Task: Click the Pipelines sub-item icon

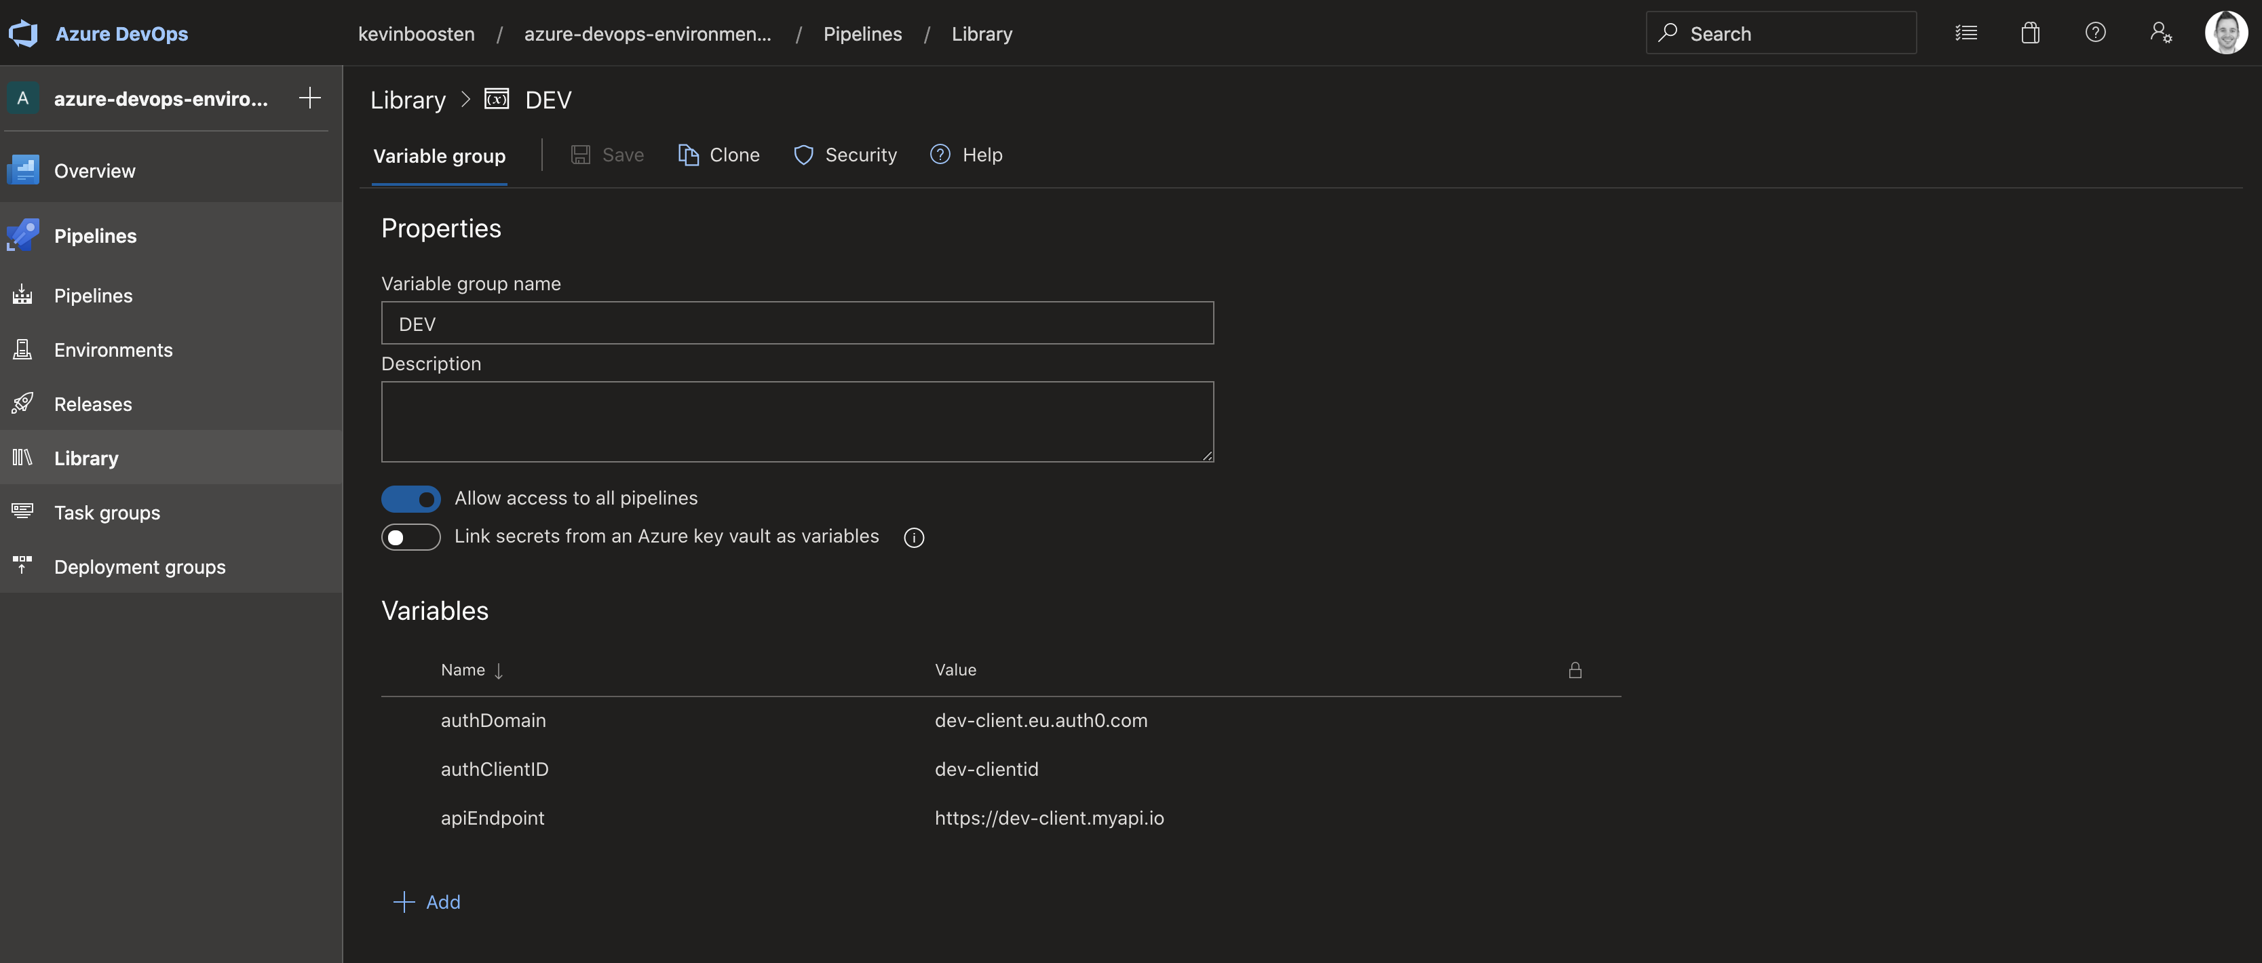Action: [23, 295]
